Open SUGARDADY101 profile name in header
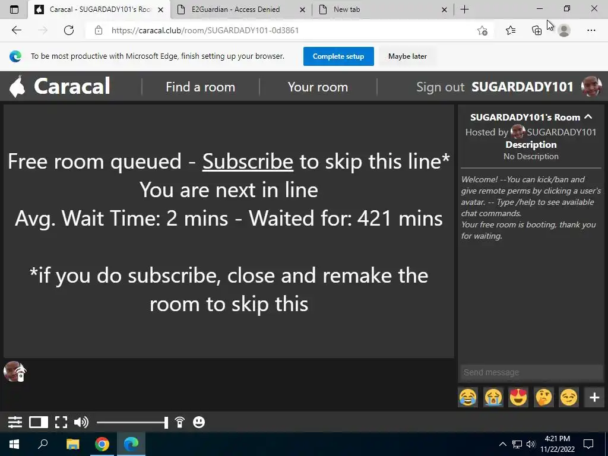 pyautogui.click(x=522, y=87)
